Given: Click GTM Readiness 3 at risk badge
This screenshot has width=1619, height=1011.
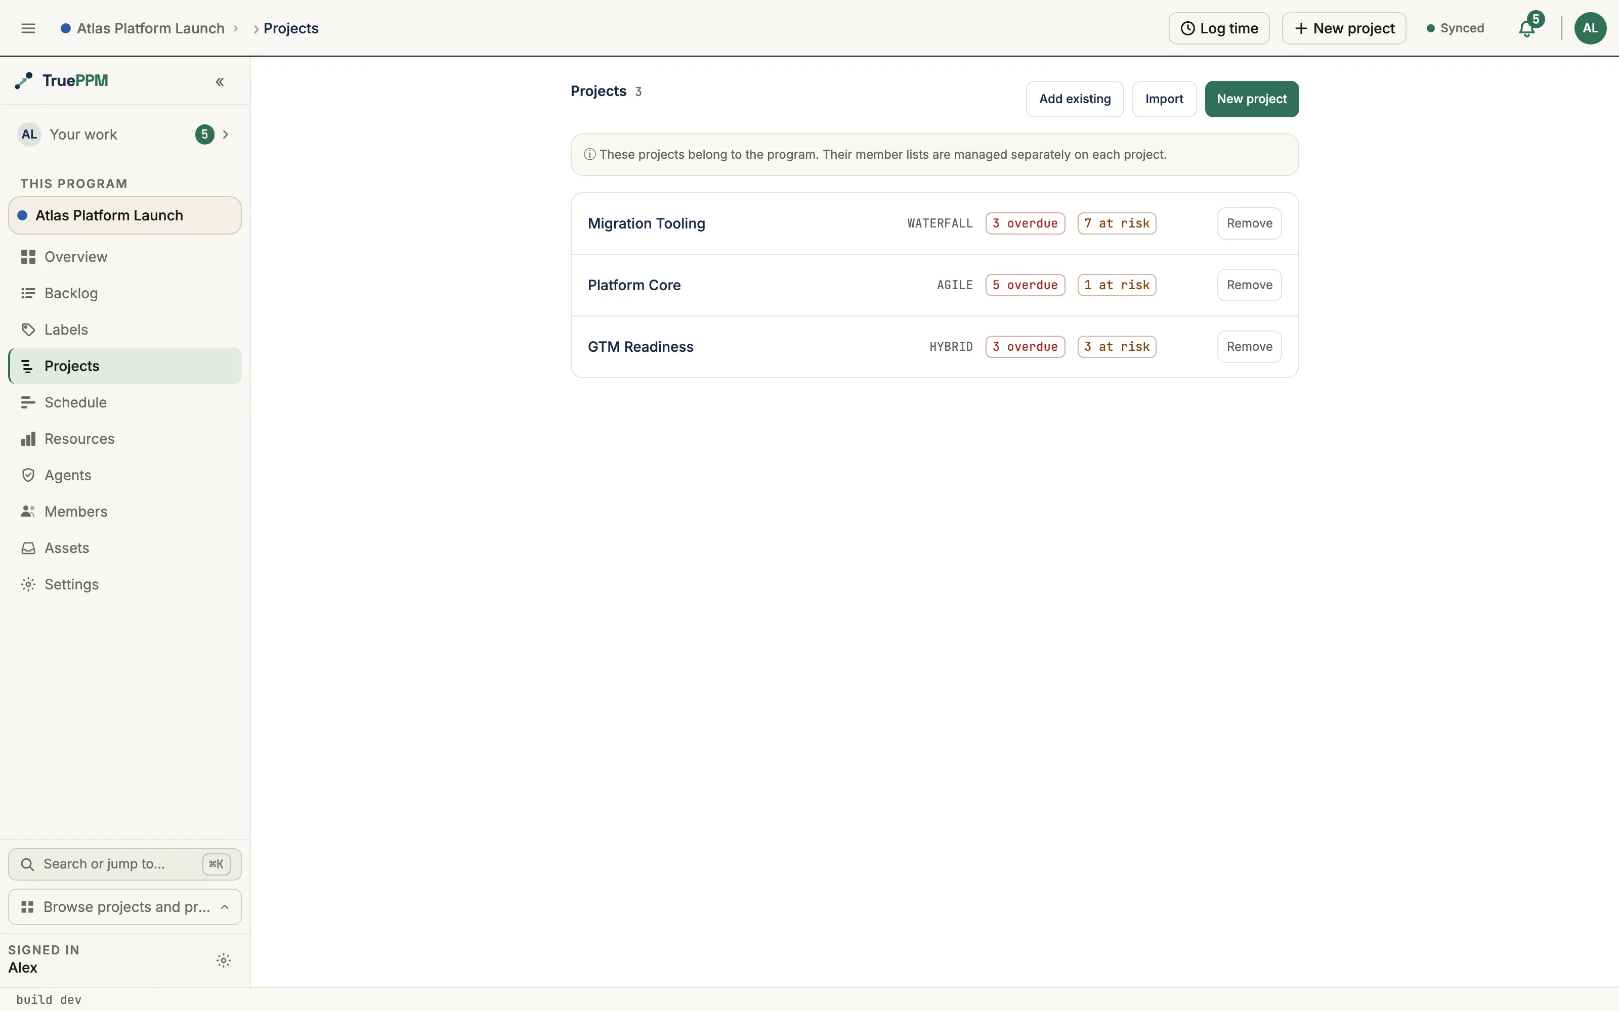Looking at the screenshot, I should click(1117, 346).
